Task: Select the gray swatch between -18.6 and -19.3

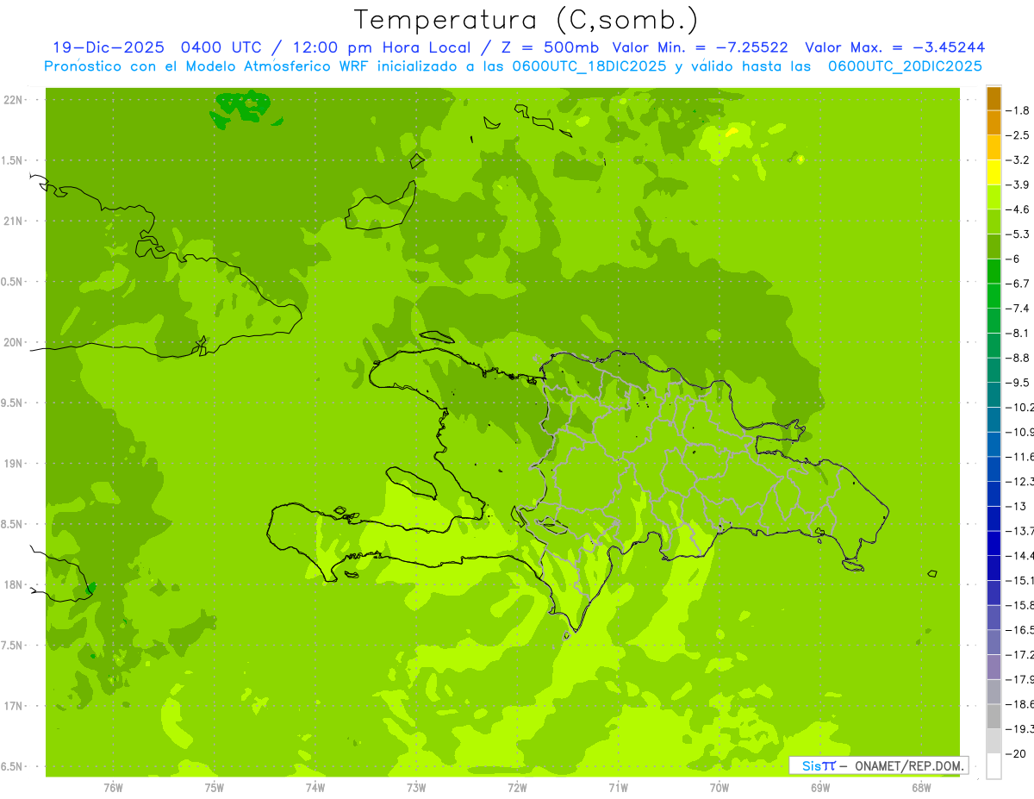Action: 994,716
